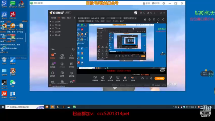Select the first scene tab
The height and width of the screenshot is (121, 215).
[53, 18]
